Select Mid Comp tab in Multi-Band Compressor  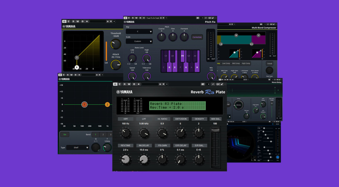(236, 63)
